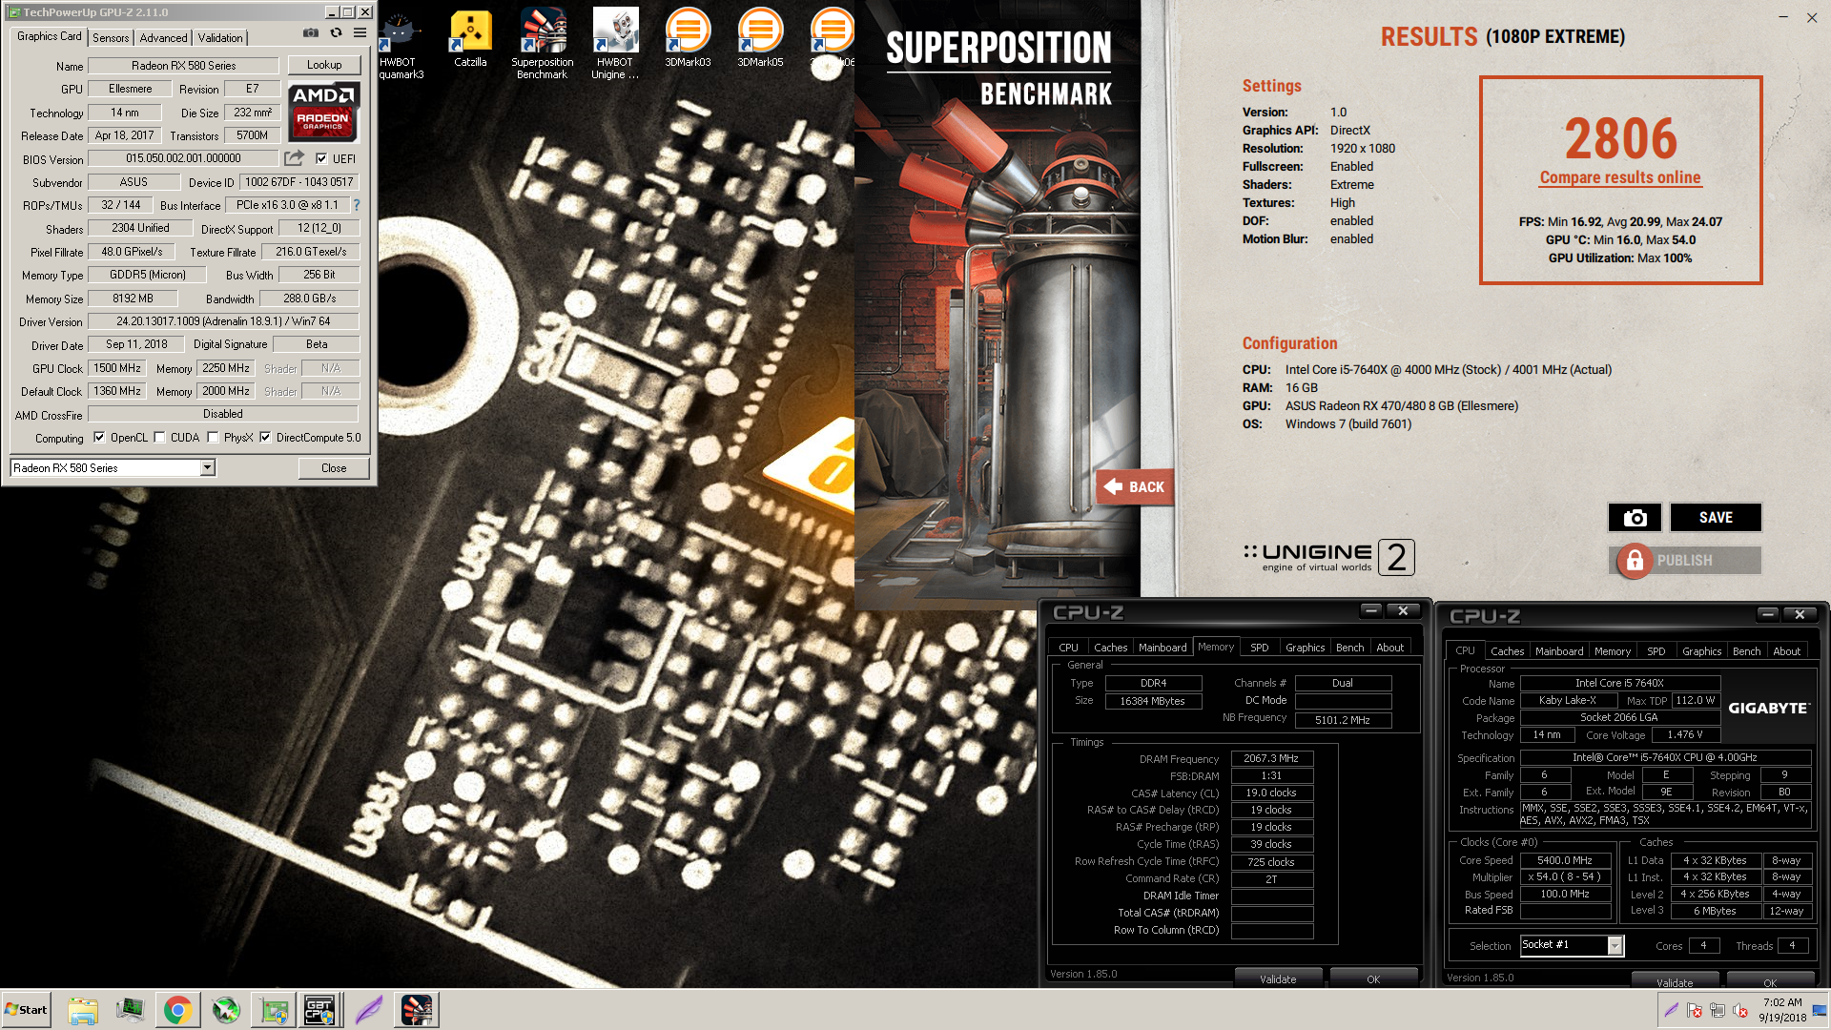Click OK in the CPU-Z memory window
Viewport: 1831px width, 1030px height.
point(1373,978)
